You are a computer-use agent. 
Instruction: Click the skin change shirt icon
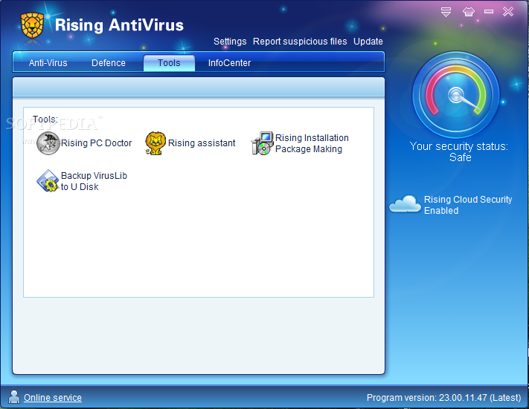coord(468,12)
